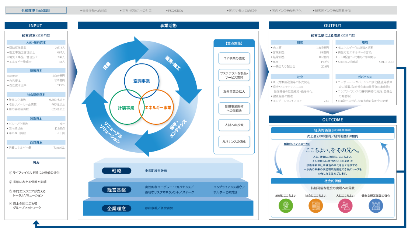
Task: Click the orange エネルギー事業 circle
Action: point(158,108)
